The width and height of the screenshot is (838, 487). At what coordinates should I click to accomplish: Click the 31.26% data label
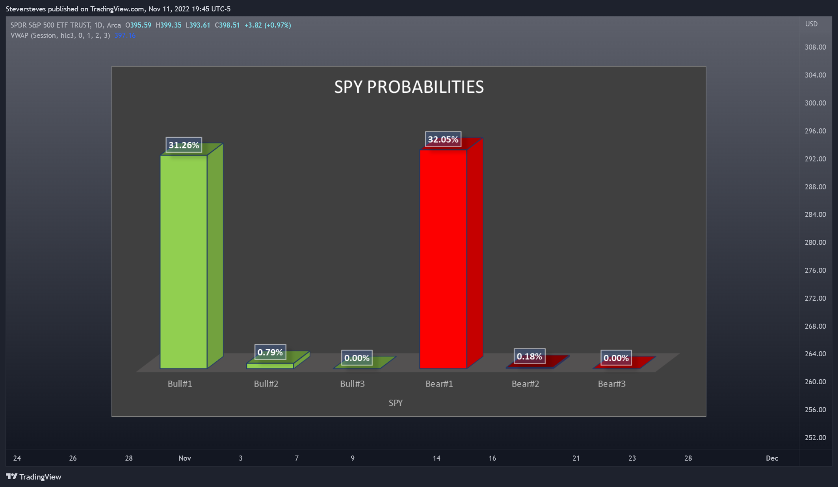click(184, 145)
